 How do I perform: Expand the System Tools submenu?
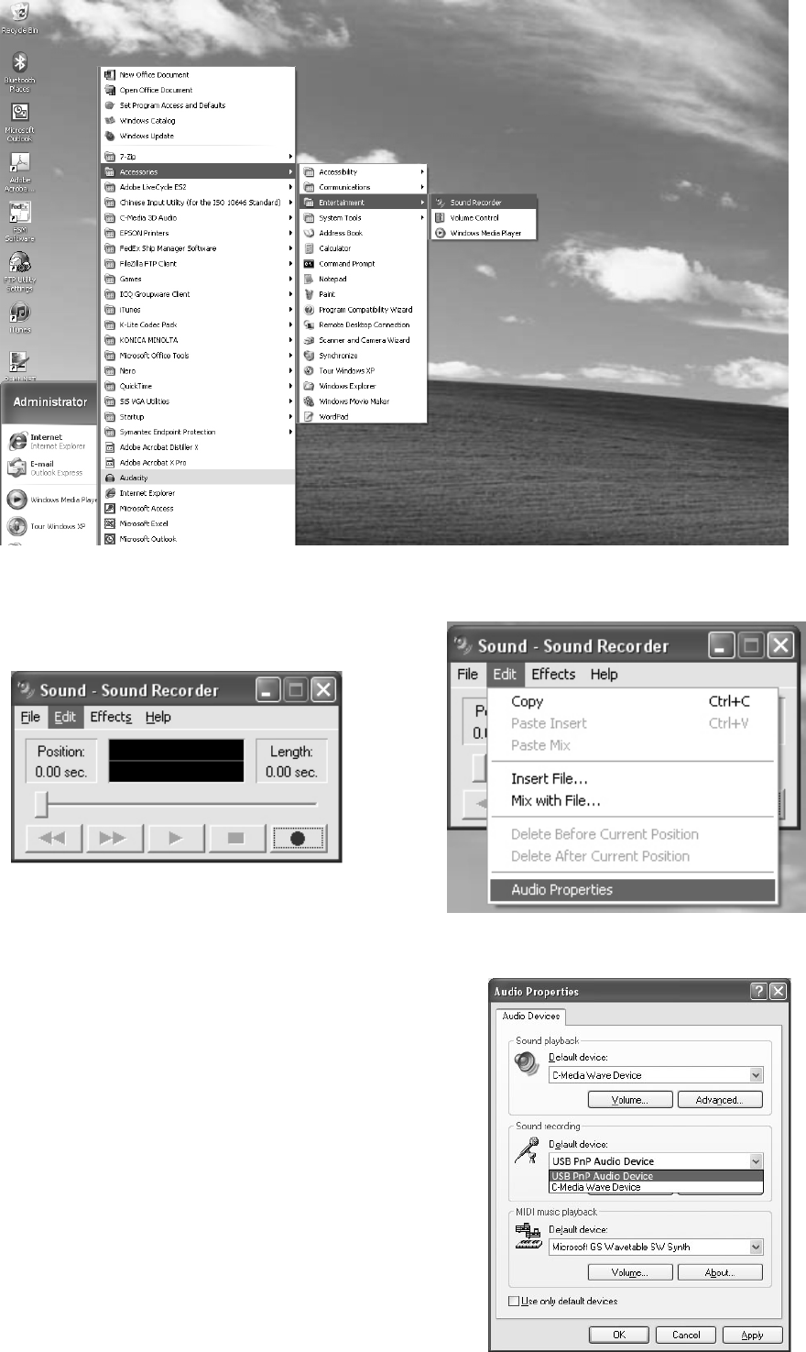(363, 218)
